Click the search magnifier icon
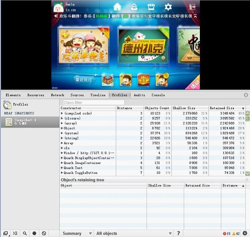Screen dimensions: 250x237 click(25, 233)
